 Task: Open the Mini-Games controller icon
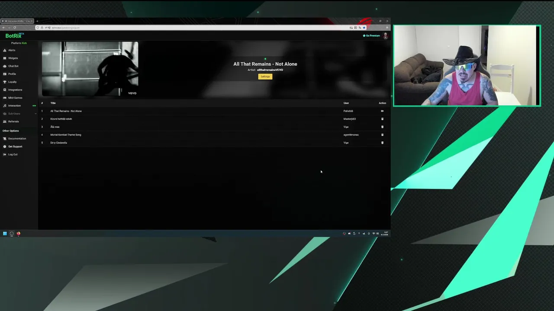(x=5, y=98)
